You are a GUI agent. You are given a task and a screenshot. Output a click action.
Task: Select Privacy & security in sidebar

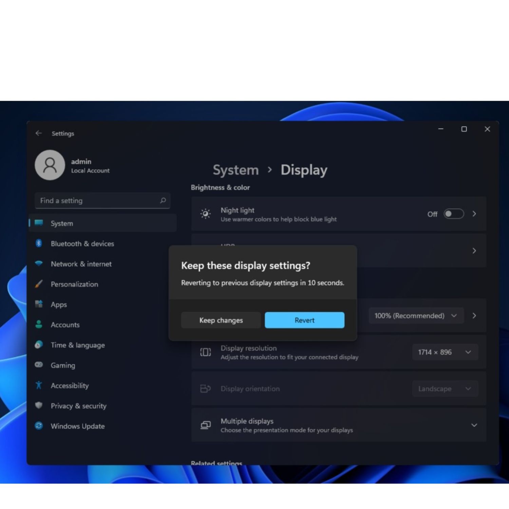78,406
